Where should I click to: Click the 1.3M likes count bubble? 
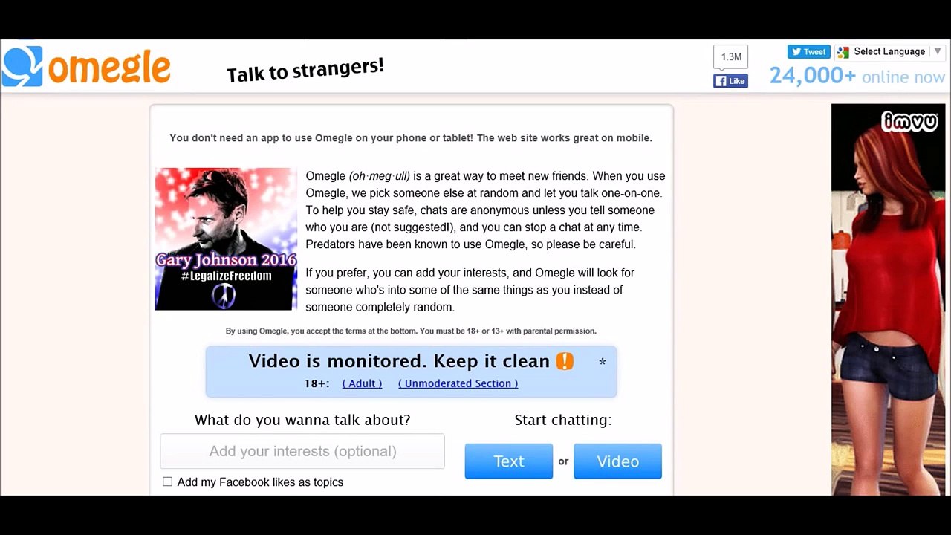[731, 57]
